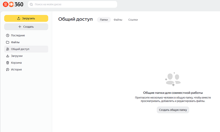
Task: Click the plus icon on Создать
Action: pyautogui.click(x=20, y=27)
